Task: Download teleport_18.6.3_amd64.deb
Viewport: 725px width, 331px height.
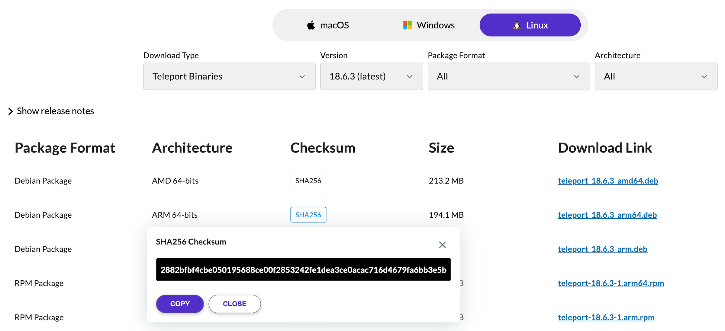Action: pos(608,181)
